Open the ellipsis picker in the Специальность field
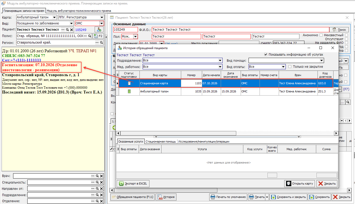 (93, 182)
